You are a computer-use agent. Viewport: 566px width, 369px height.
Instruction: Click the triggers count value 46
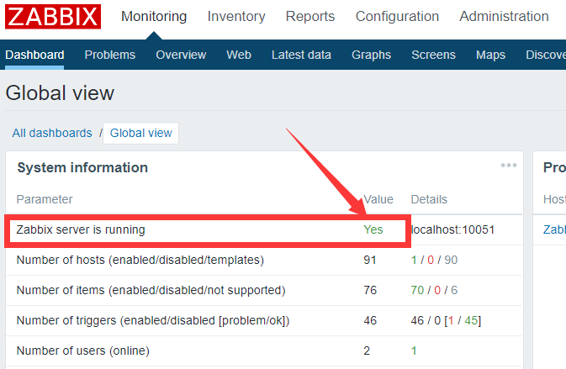(370, 320)
